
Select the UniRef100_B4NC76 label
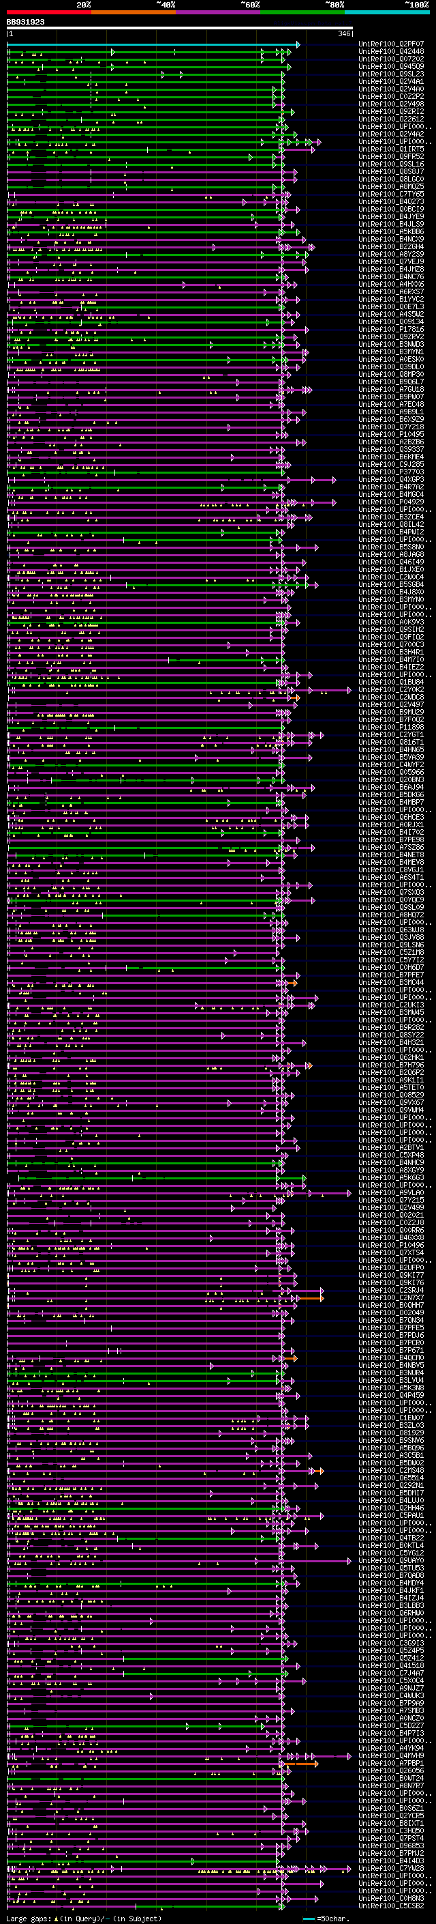391,276
